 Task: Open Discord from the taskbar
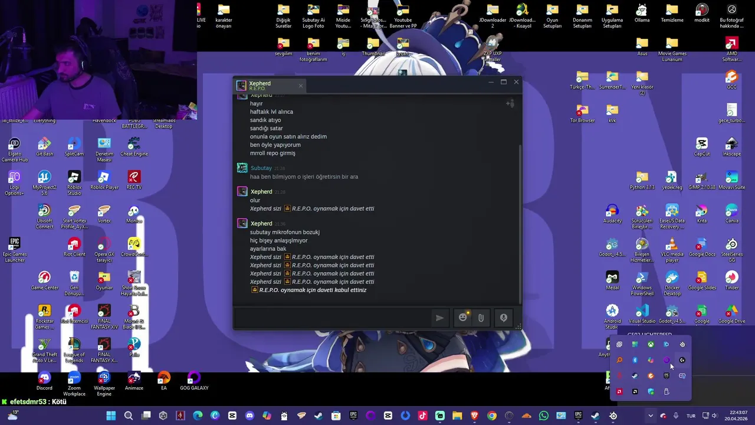point(249,416)
